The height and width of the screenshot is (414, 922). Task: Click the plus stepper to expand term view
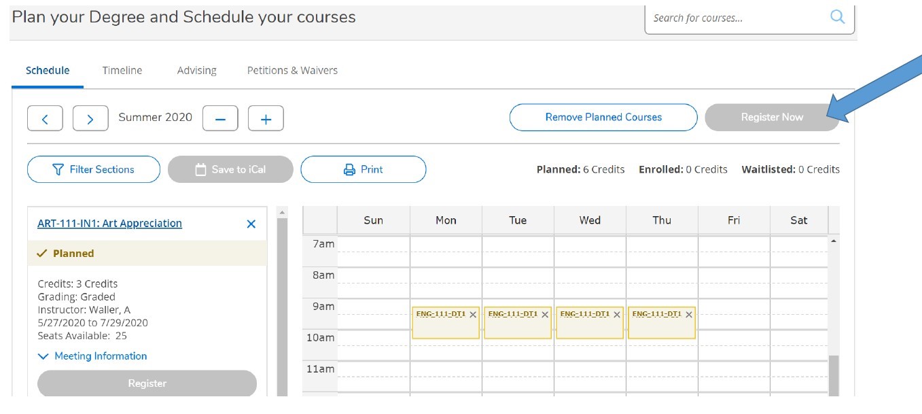tap(266, 118)
